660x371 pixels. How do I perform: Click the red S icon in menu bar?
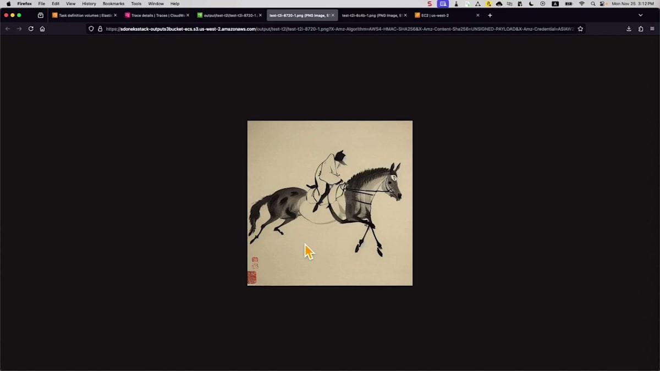(430, 4)
